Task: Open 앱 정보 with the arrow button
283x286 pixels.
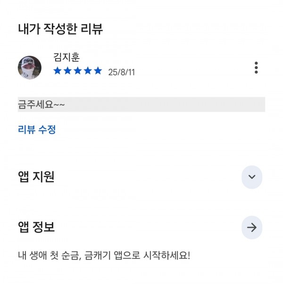Action: 252,227
